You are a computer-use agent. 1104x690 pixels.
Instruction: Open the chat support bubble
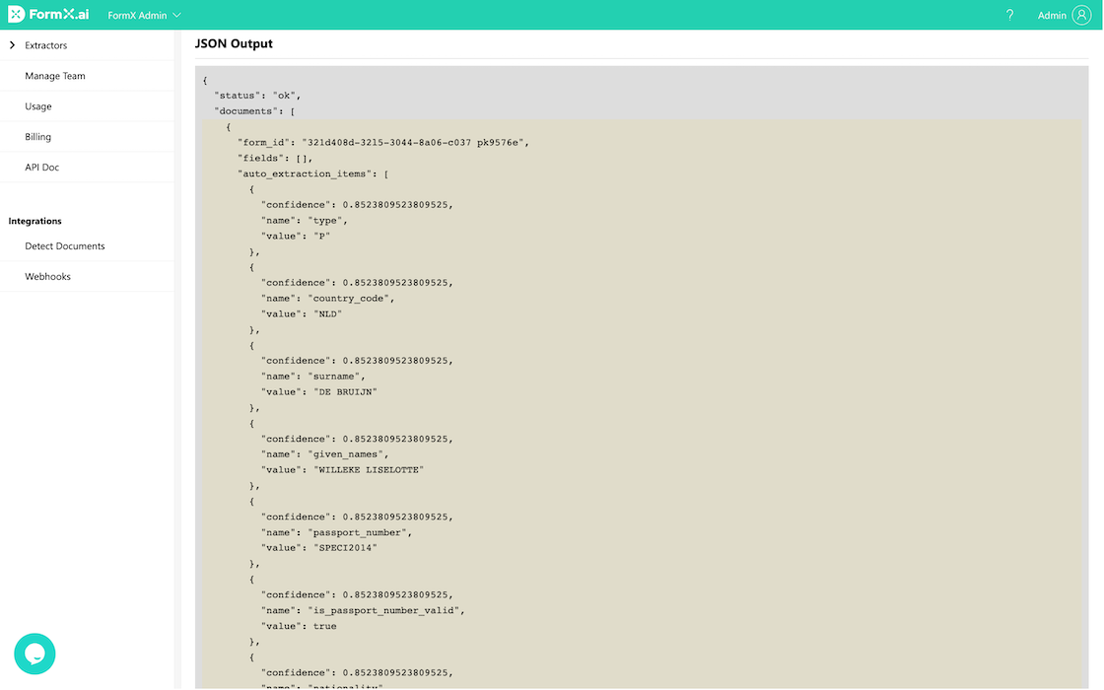pos(34,654)
